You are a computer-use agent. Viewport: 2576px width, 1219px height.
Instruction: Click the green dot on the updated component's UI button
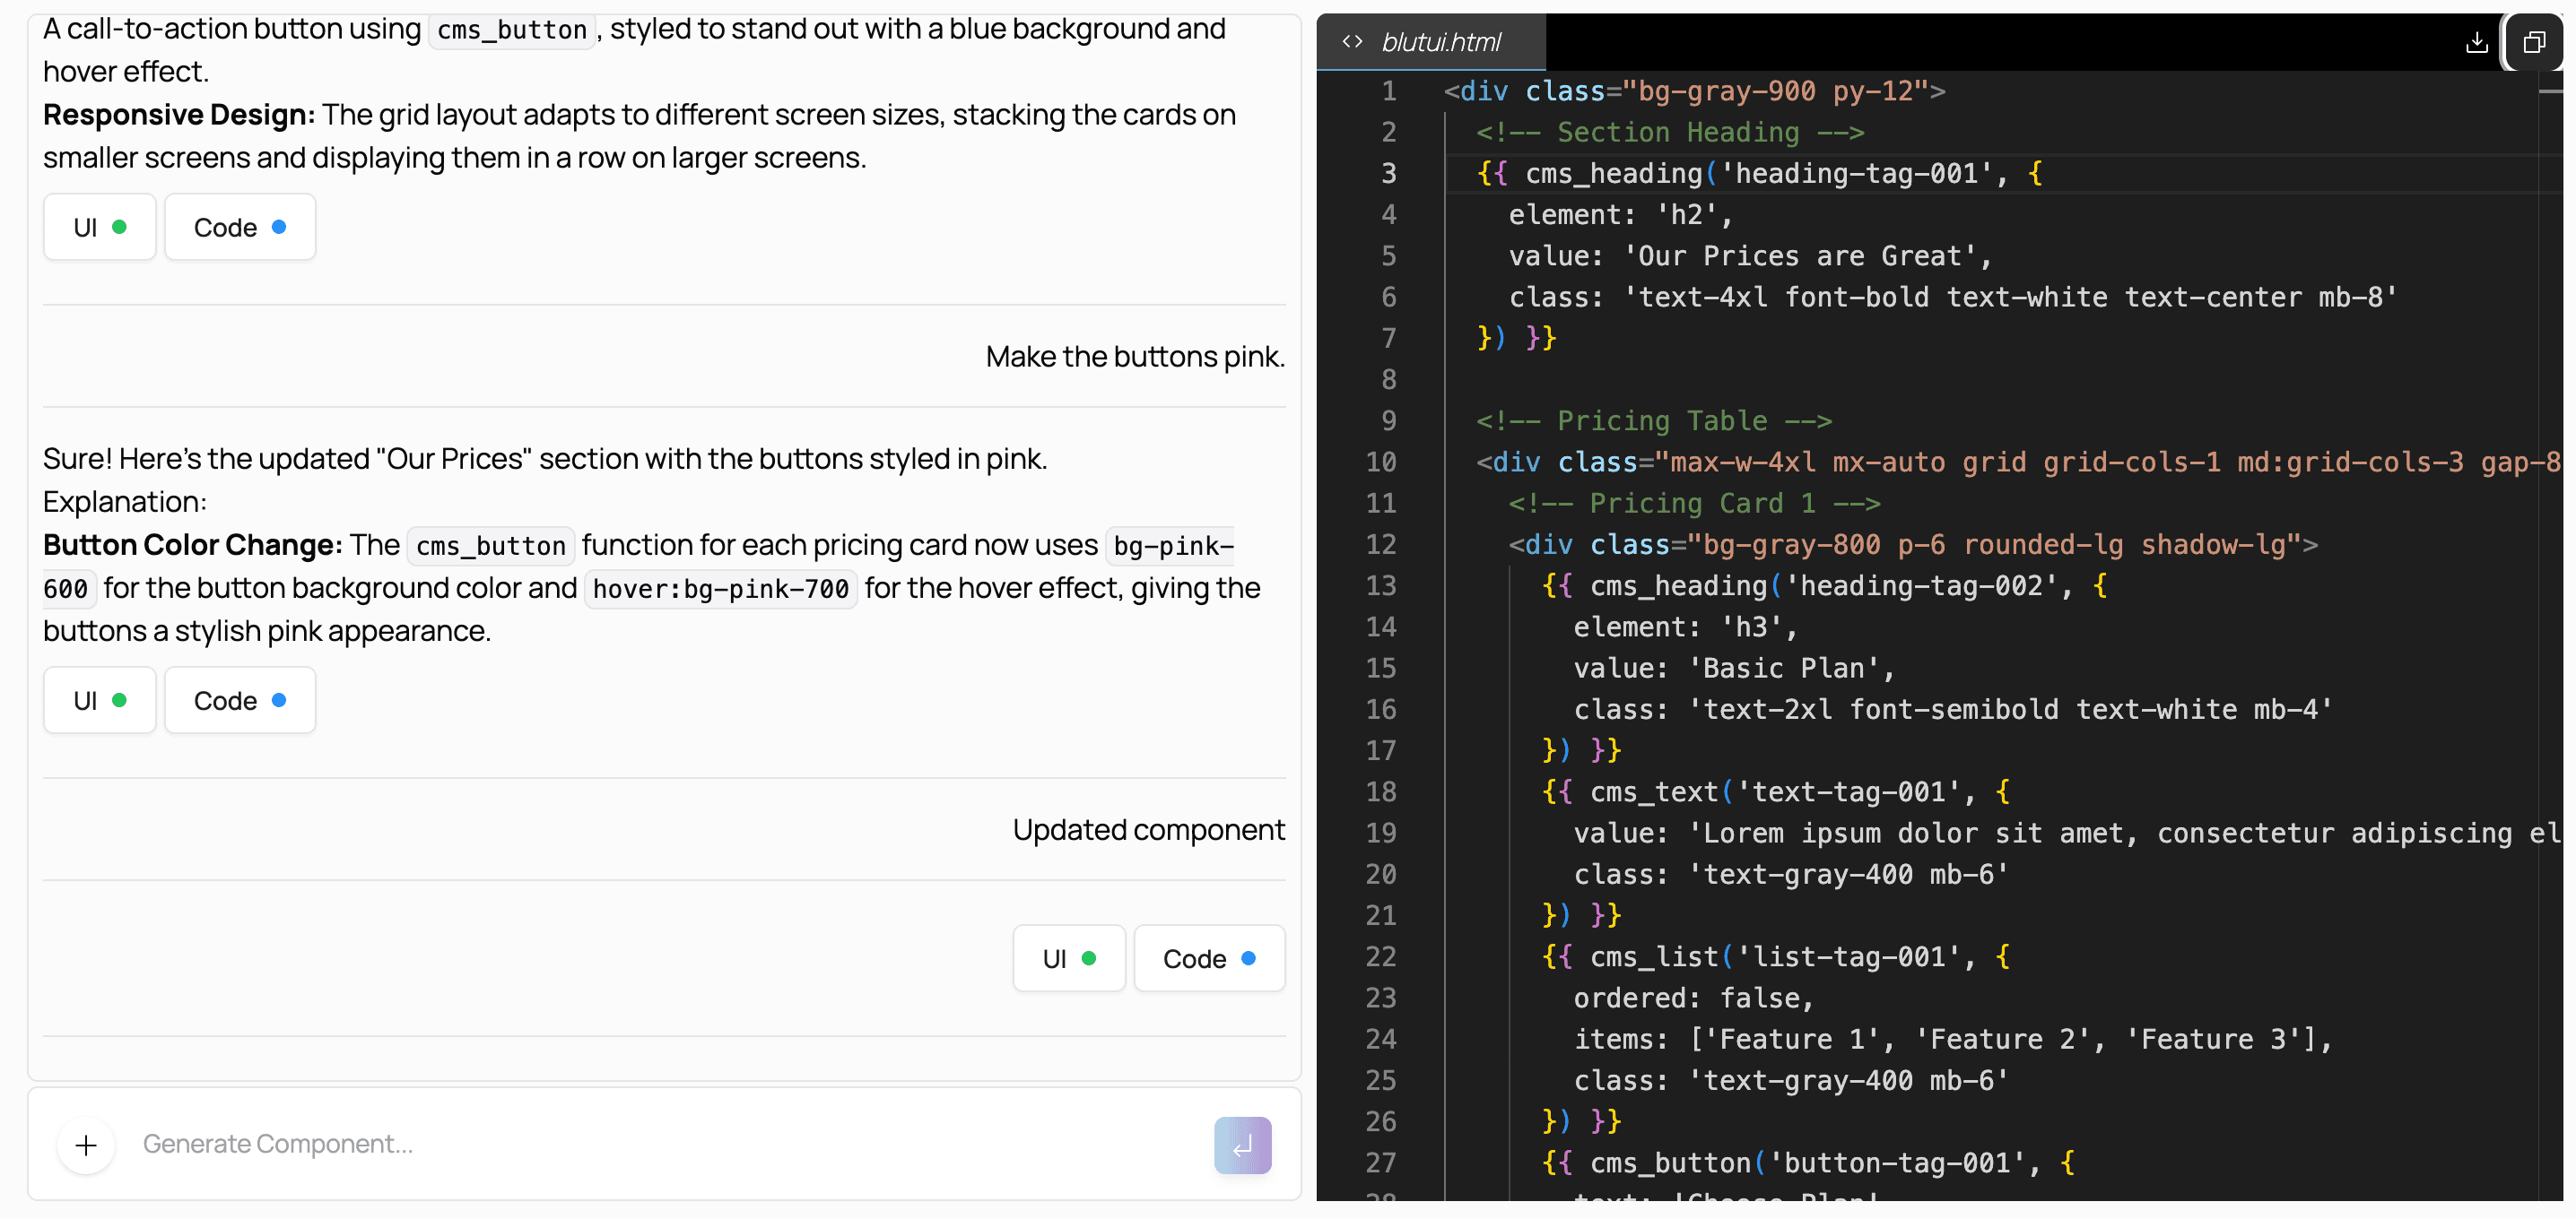[x=1089, y=958]
